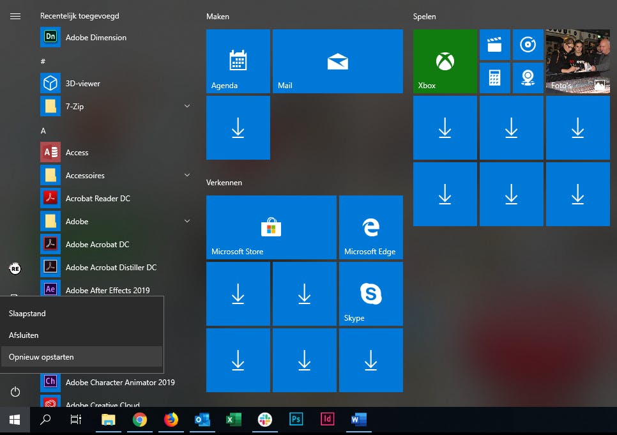The image size is (617, 435).
Task: Open the Mail tile
Action: [x=337, y=61]
